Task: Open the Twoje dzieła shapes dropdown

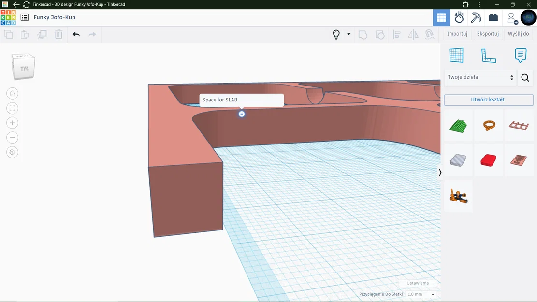Action: (x=480, y=77)
